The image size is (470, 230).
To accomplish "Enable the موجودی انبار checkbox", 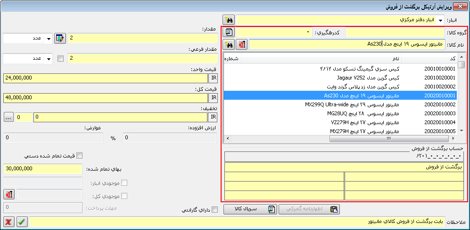I will click(124, 183).
